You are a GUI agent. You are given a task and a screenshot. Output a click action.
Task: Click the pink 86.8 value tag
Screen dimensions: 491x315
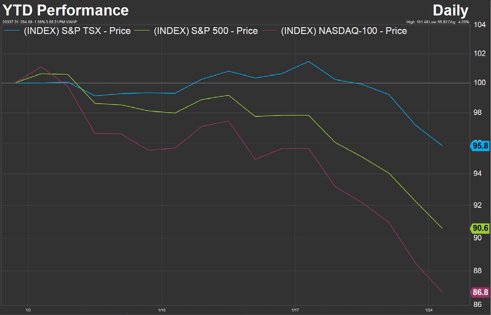coord(481,292)
